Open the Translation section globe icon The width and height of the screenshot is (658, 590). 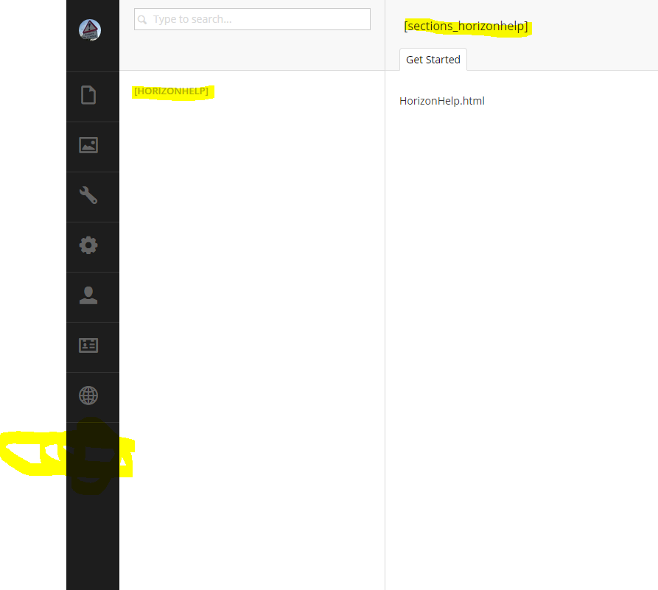coord(88,396)
